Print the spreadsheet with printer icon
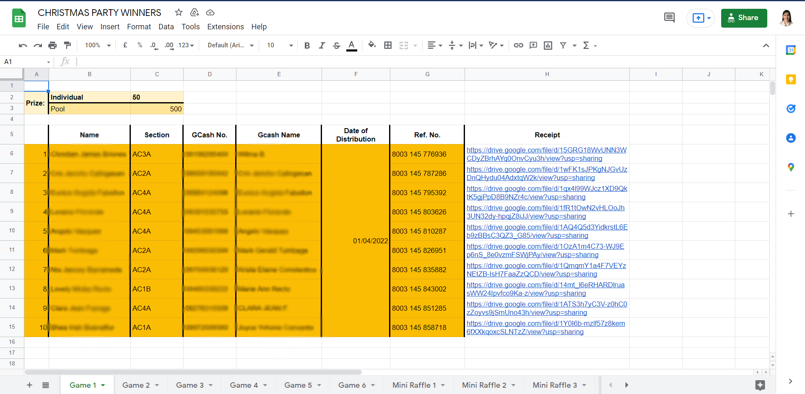Image resolution: width=805 pixels, height=394 pixels. (x=52, y=45)
